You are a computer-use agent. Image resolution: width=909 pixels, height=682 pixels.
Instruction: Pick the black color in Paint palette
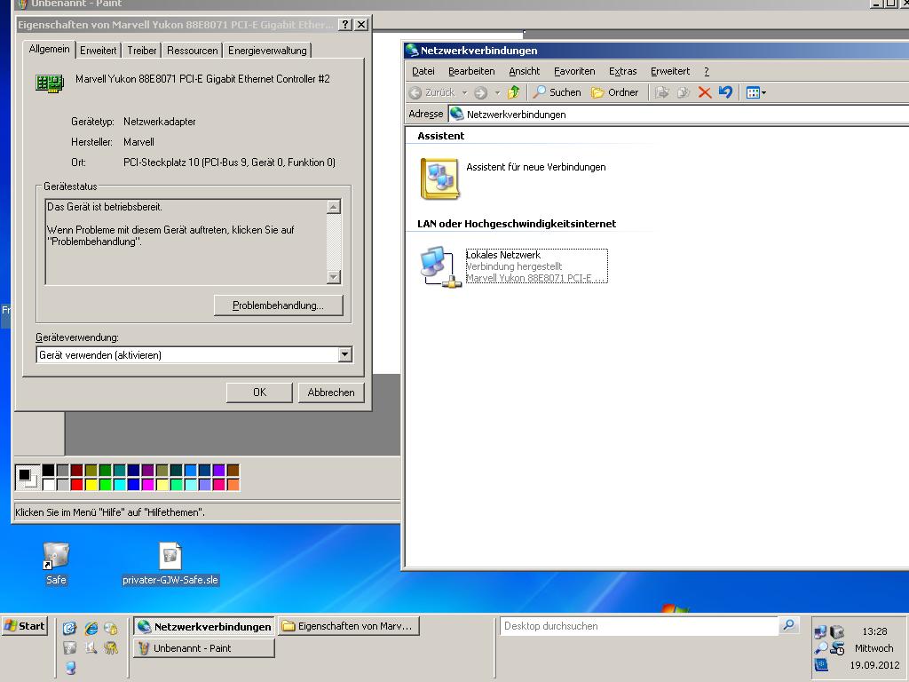[49, 471]
